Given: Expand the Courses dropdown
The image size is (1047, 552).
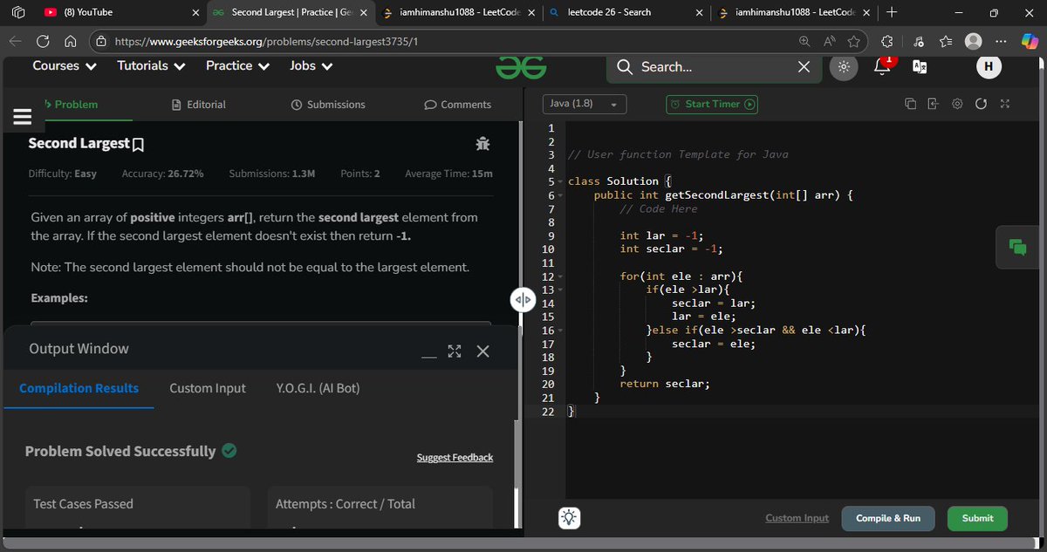Looking at the screenshot, I should (x=65, y=65).
